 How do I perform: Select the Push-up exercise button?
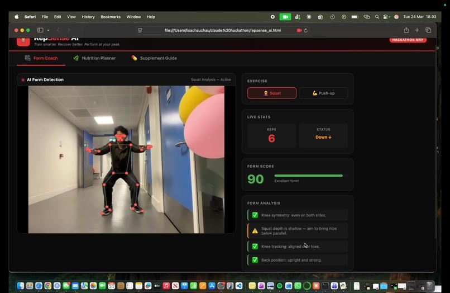click(323, 93)
